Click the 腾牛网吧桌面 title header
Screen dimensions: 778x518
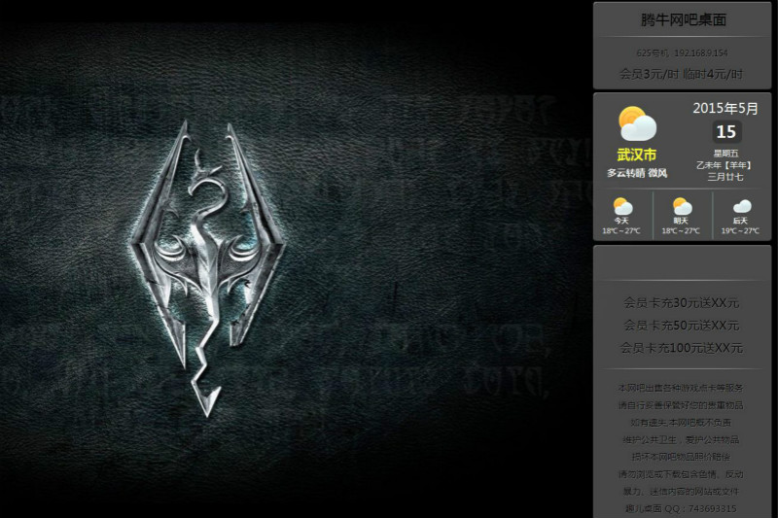pyautogui.click(x=683, y=19)
